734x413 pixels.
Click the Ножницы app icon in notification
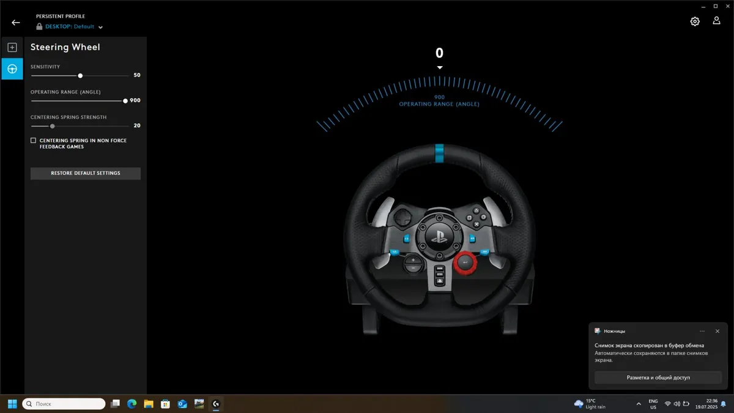point(598,331)
